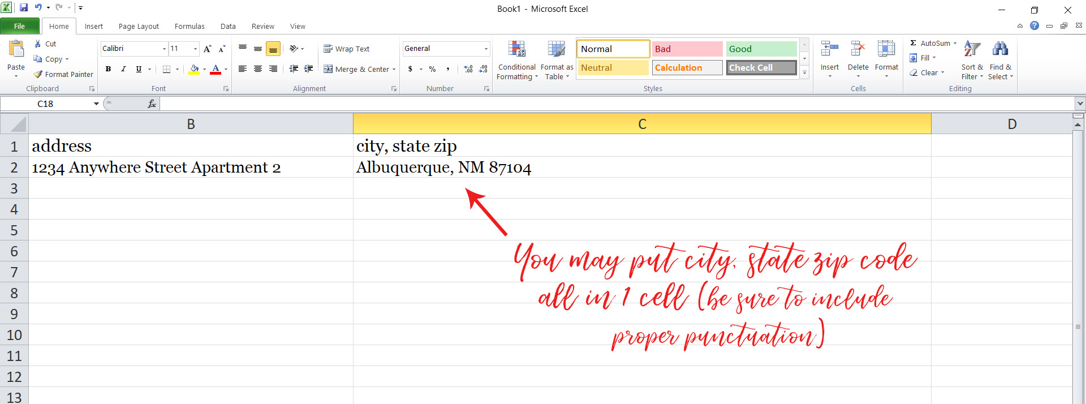1086x404 pixels.
Task: Open the Font dialog launcher
Action: point(226,89)
